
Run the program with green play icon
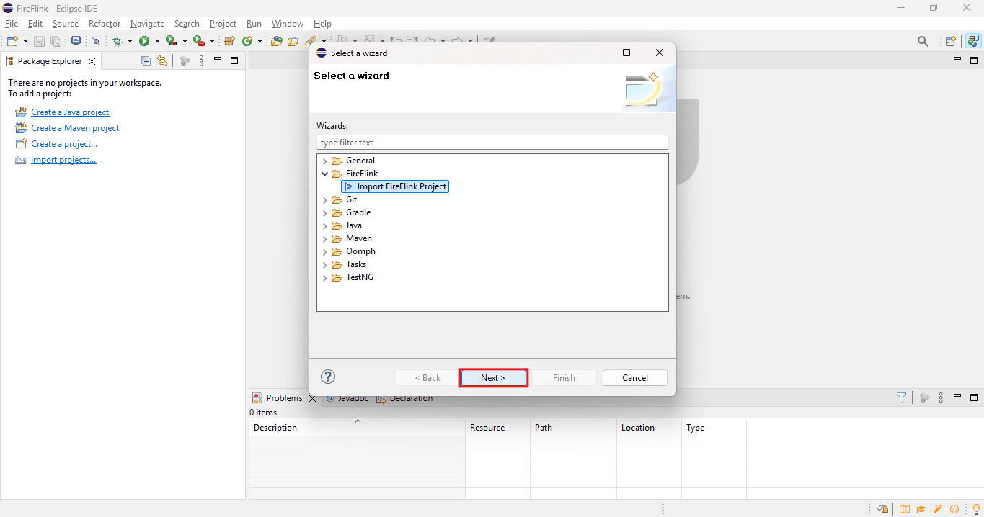point(144,42)
